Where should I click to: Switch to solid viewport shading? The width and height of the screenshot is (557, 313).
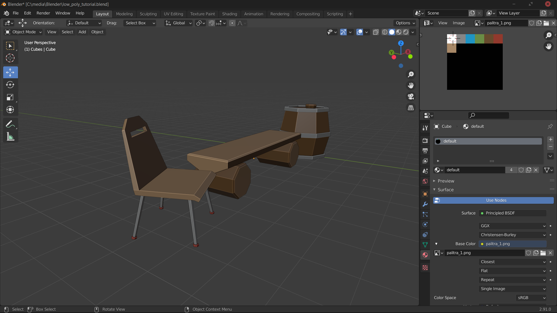pyautogui.click(x=392, y=32)
